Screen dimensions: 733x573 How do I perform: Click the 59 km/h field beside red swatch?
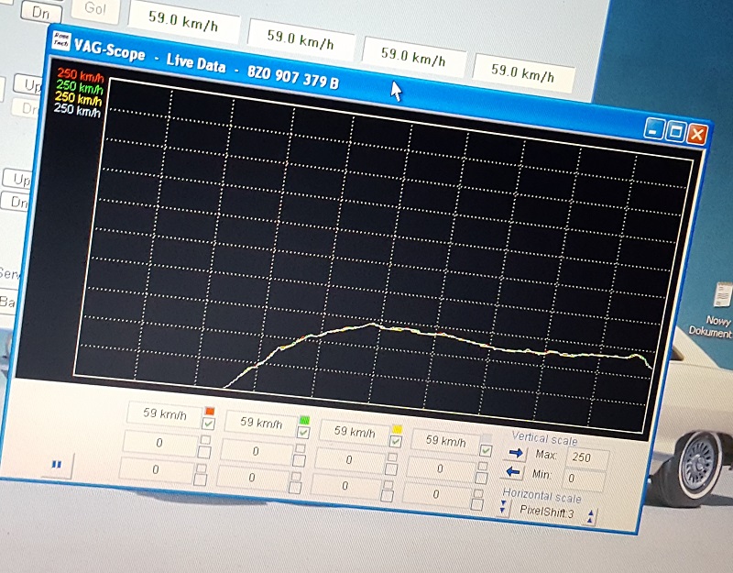(165, 414)
